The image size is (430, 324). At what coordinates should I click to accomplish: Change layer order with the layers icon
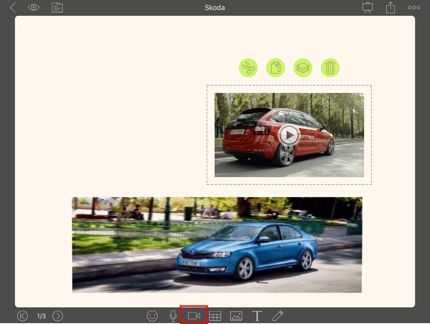pos(303,68)
